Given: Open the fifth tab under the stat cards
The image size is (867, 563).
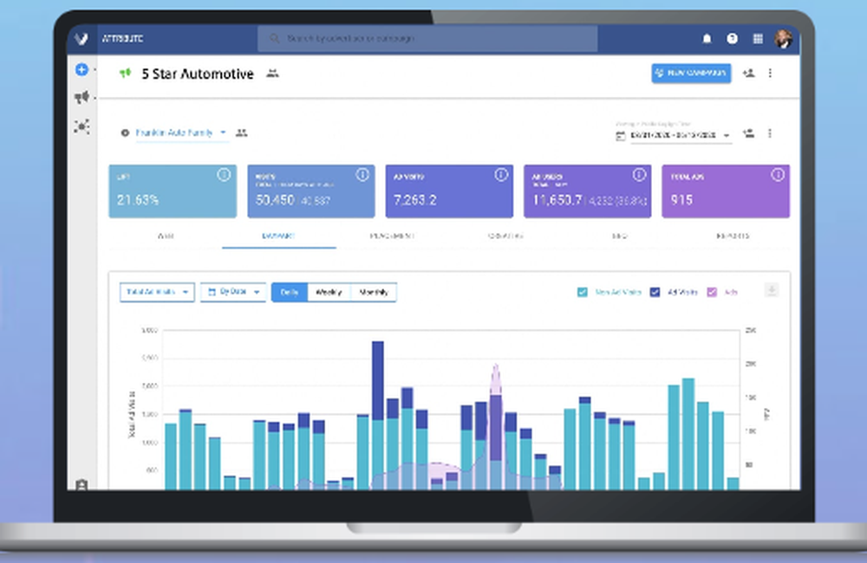Looking at the screenshot, I should pyautogui.click(x=619, y=236).
